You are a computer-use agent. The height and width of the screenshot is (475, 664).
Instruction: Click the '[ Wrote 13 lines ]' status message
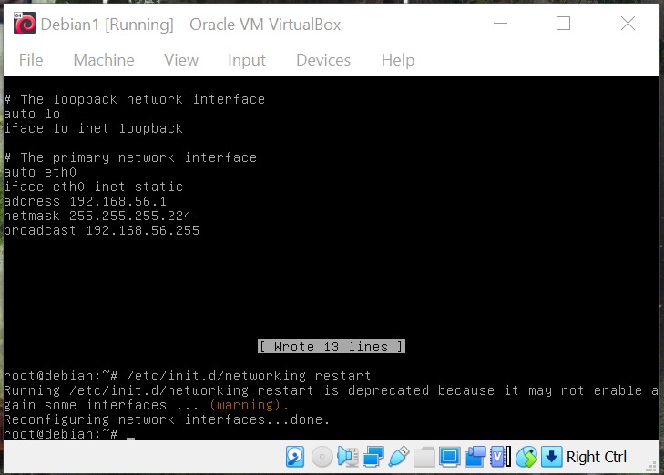332,347
